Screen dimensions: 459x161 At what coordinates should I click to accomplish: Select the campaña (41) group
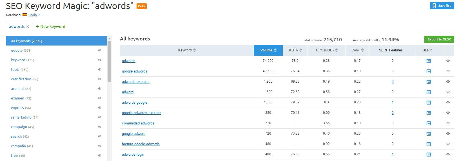tap(22, 146)
